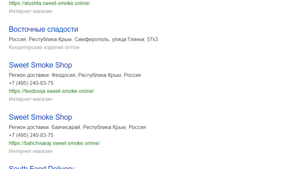Click Интернет-магазин label under alushta URL

[x=31, y=11]
